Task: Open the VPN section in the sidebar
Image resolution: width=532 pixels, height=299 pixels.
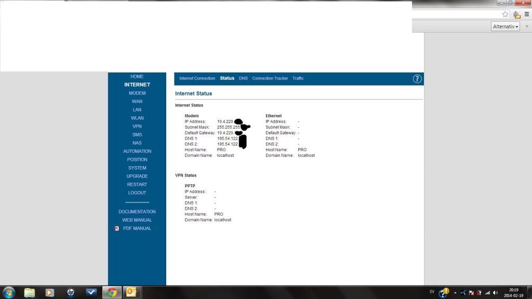Action: (137, 126)
